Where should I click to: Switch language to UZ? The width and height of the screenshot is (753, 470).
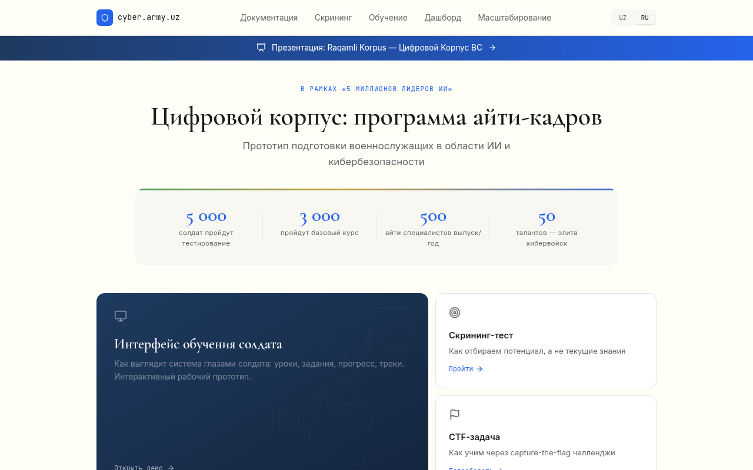622,18
